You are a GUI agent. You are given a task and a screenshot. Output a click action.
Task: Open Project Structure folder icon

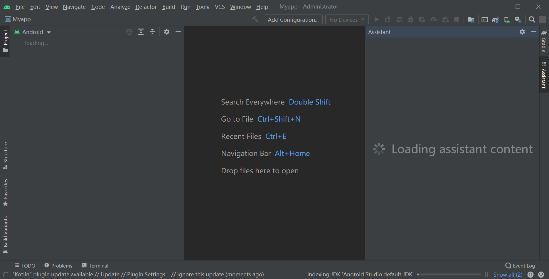pos(471,20)
